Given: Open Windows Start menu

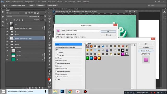Looking at the screenshot, I should (x=3, y=92).
